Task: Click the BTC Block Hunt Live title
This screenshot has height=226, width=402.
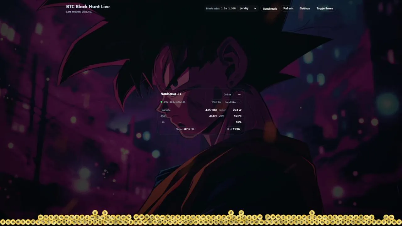Action: 88,6
